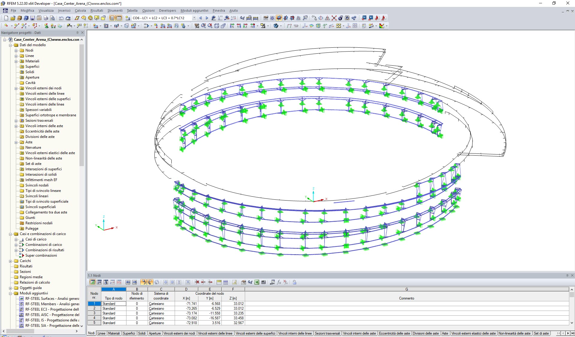
Task: Switch to the Materiali table tab
Action: (x=114, y=333)
